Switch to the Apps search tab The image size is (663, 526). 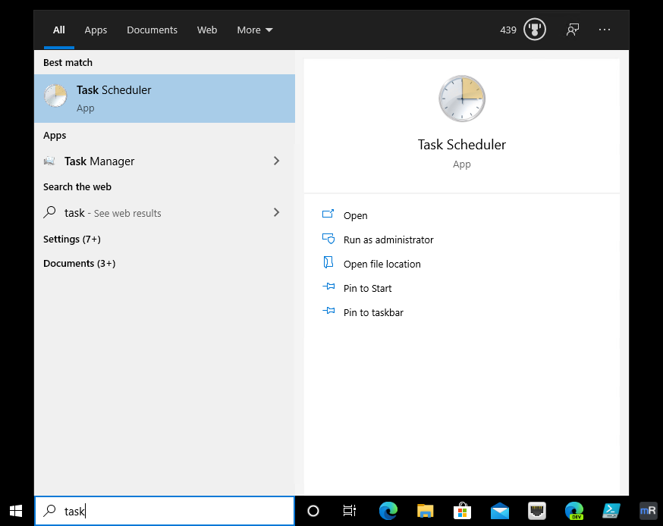click(96, 30)
